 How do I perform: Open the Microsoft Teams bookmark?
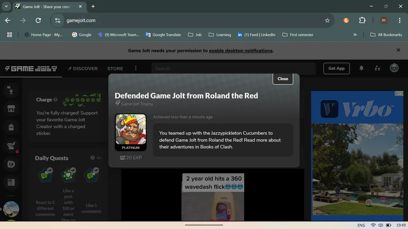118,34
